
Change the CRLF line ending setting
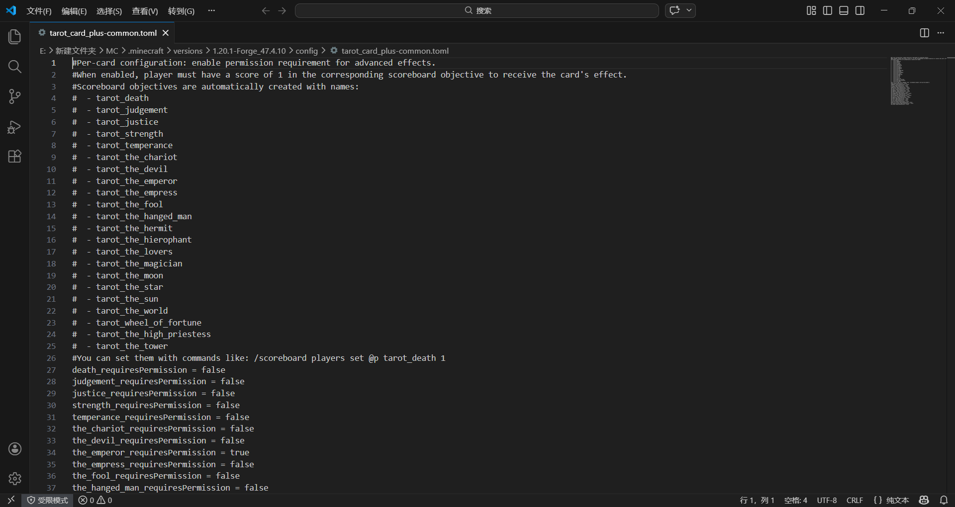(x=855, y=500)
